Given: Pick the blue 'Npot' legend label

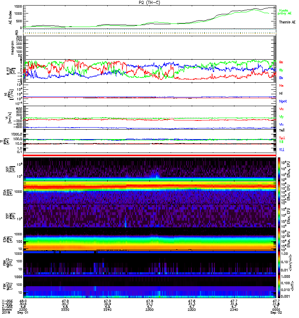Looking at the screenshot, I should 283,101.
